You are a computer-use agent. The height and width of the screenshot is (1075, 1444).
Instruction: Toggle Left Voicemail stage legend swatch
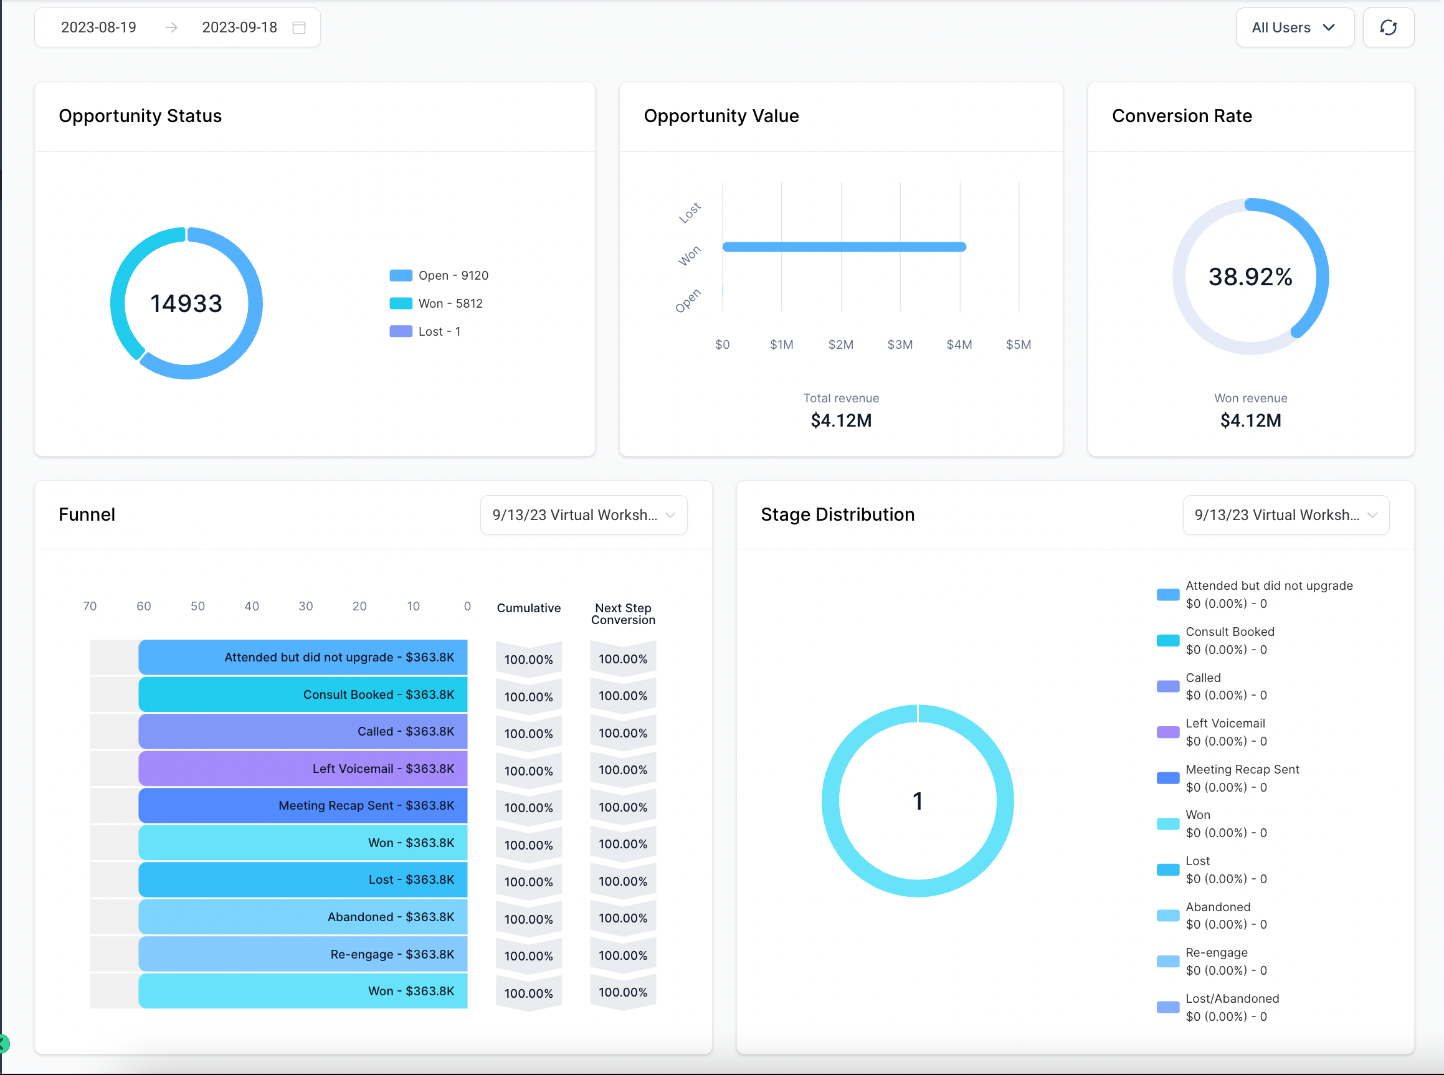(1167, 732)
